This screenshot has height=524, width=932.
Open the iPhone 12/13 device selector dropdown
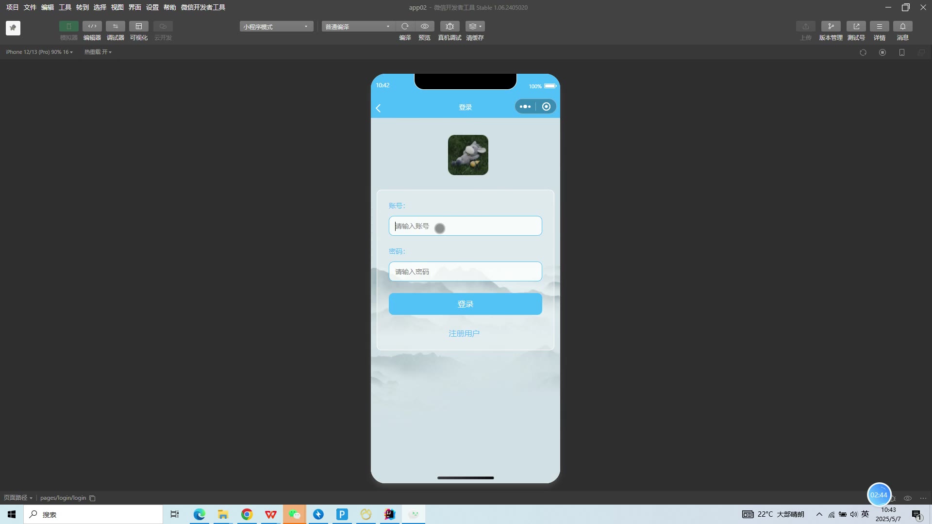39,52
